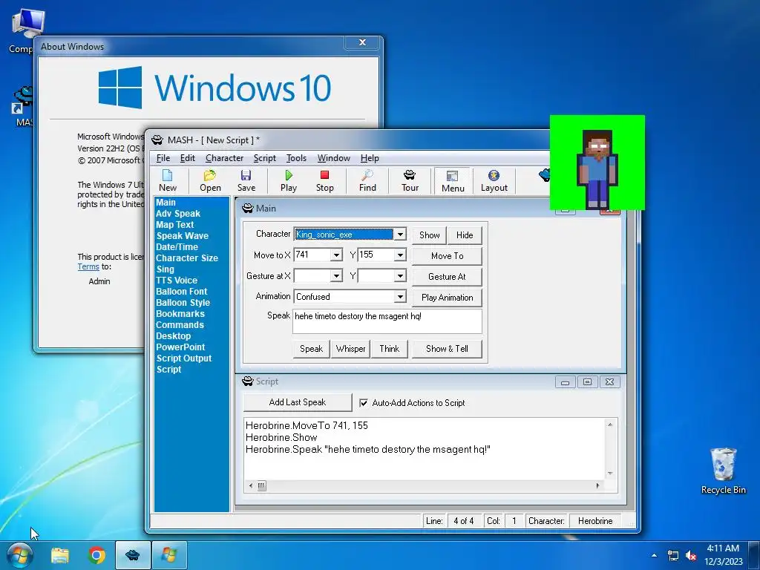Select Balloon Font in the sidebar
760x570 pixels.
[x=181, y=292]
